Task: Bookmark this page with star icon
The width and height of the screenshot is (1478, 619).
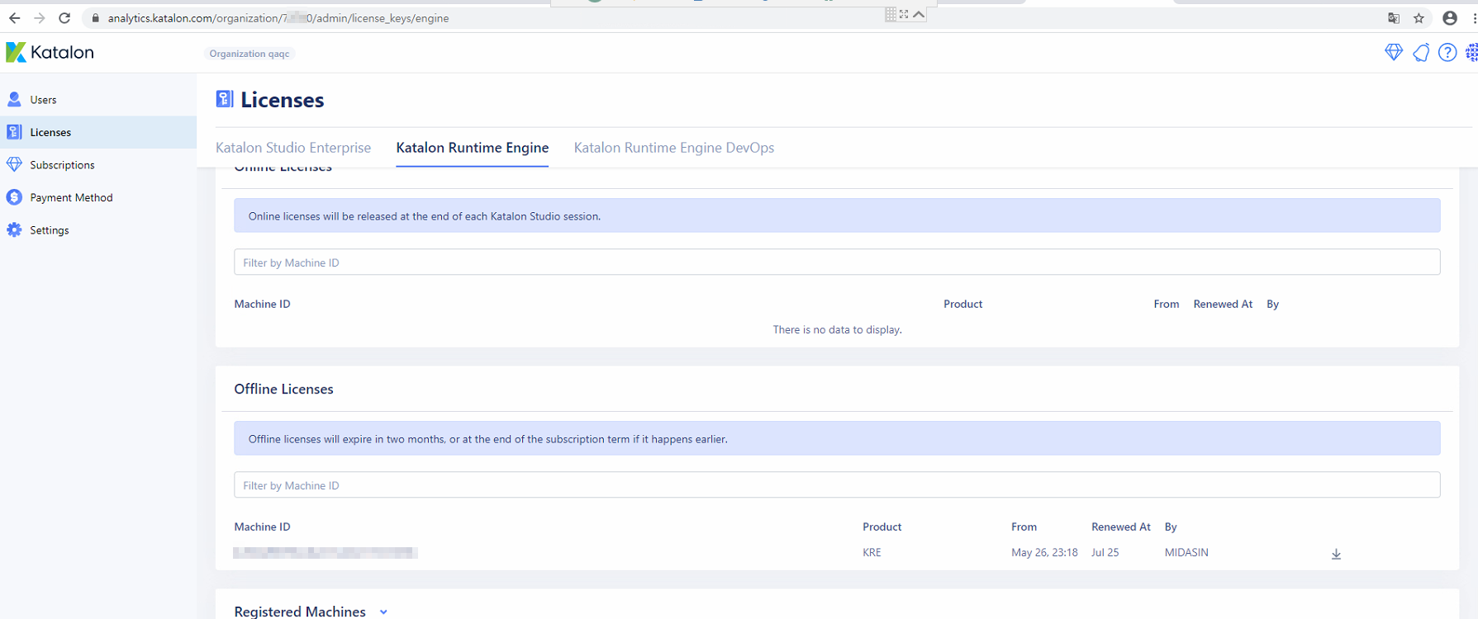Action: coord(1419,18)
